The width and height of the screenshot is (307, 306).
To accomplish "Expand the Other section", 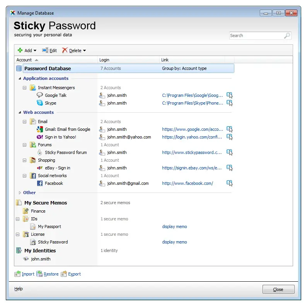I will (20, 193).
